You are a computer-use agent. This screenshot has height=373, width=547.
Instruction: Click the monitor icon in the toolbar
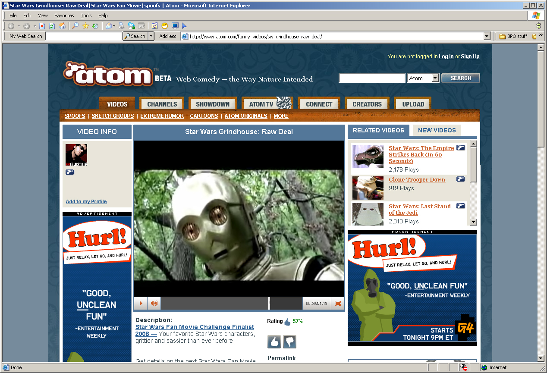click(175, 26)
